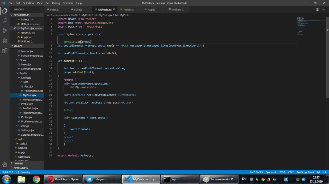Screen dimensions: 329x184
Task: Collapse the Open Editors section
Action: click(x=21, y=15)
